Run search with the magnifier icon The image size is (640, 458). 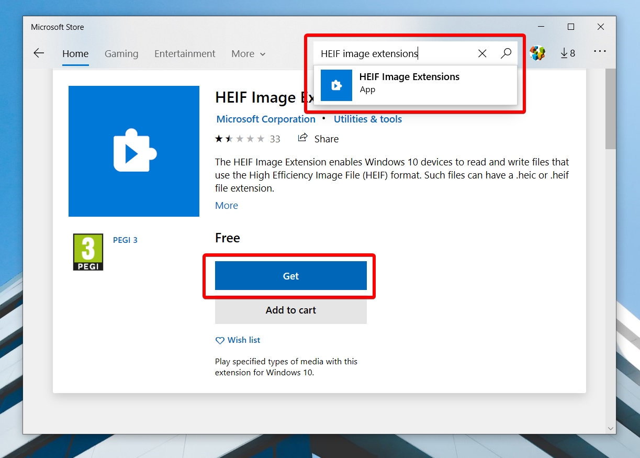[506, 53]
